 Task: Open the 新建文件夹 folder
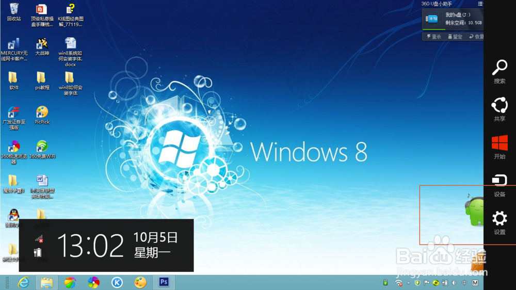(x=12, y=253)
